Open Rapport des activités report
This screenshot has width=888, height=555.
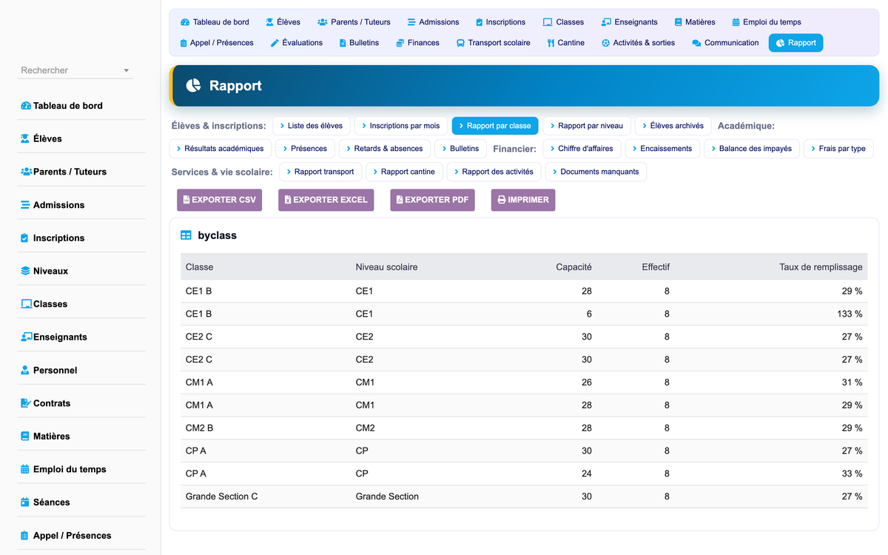tap(494, 172)
